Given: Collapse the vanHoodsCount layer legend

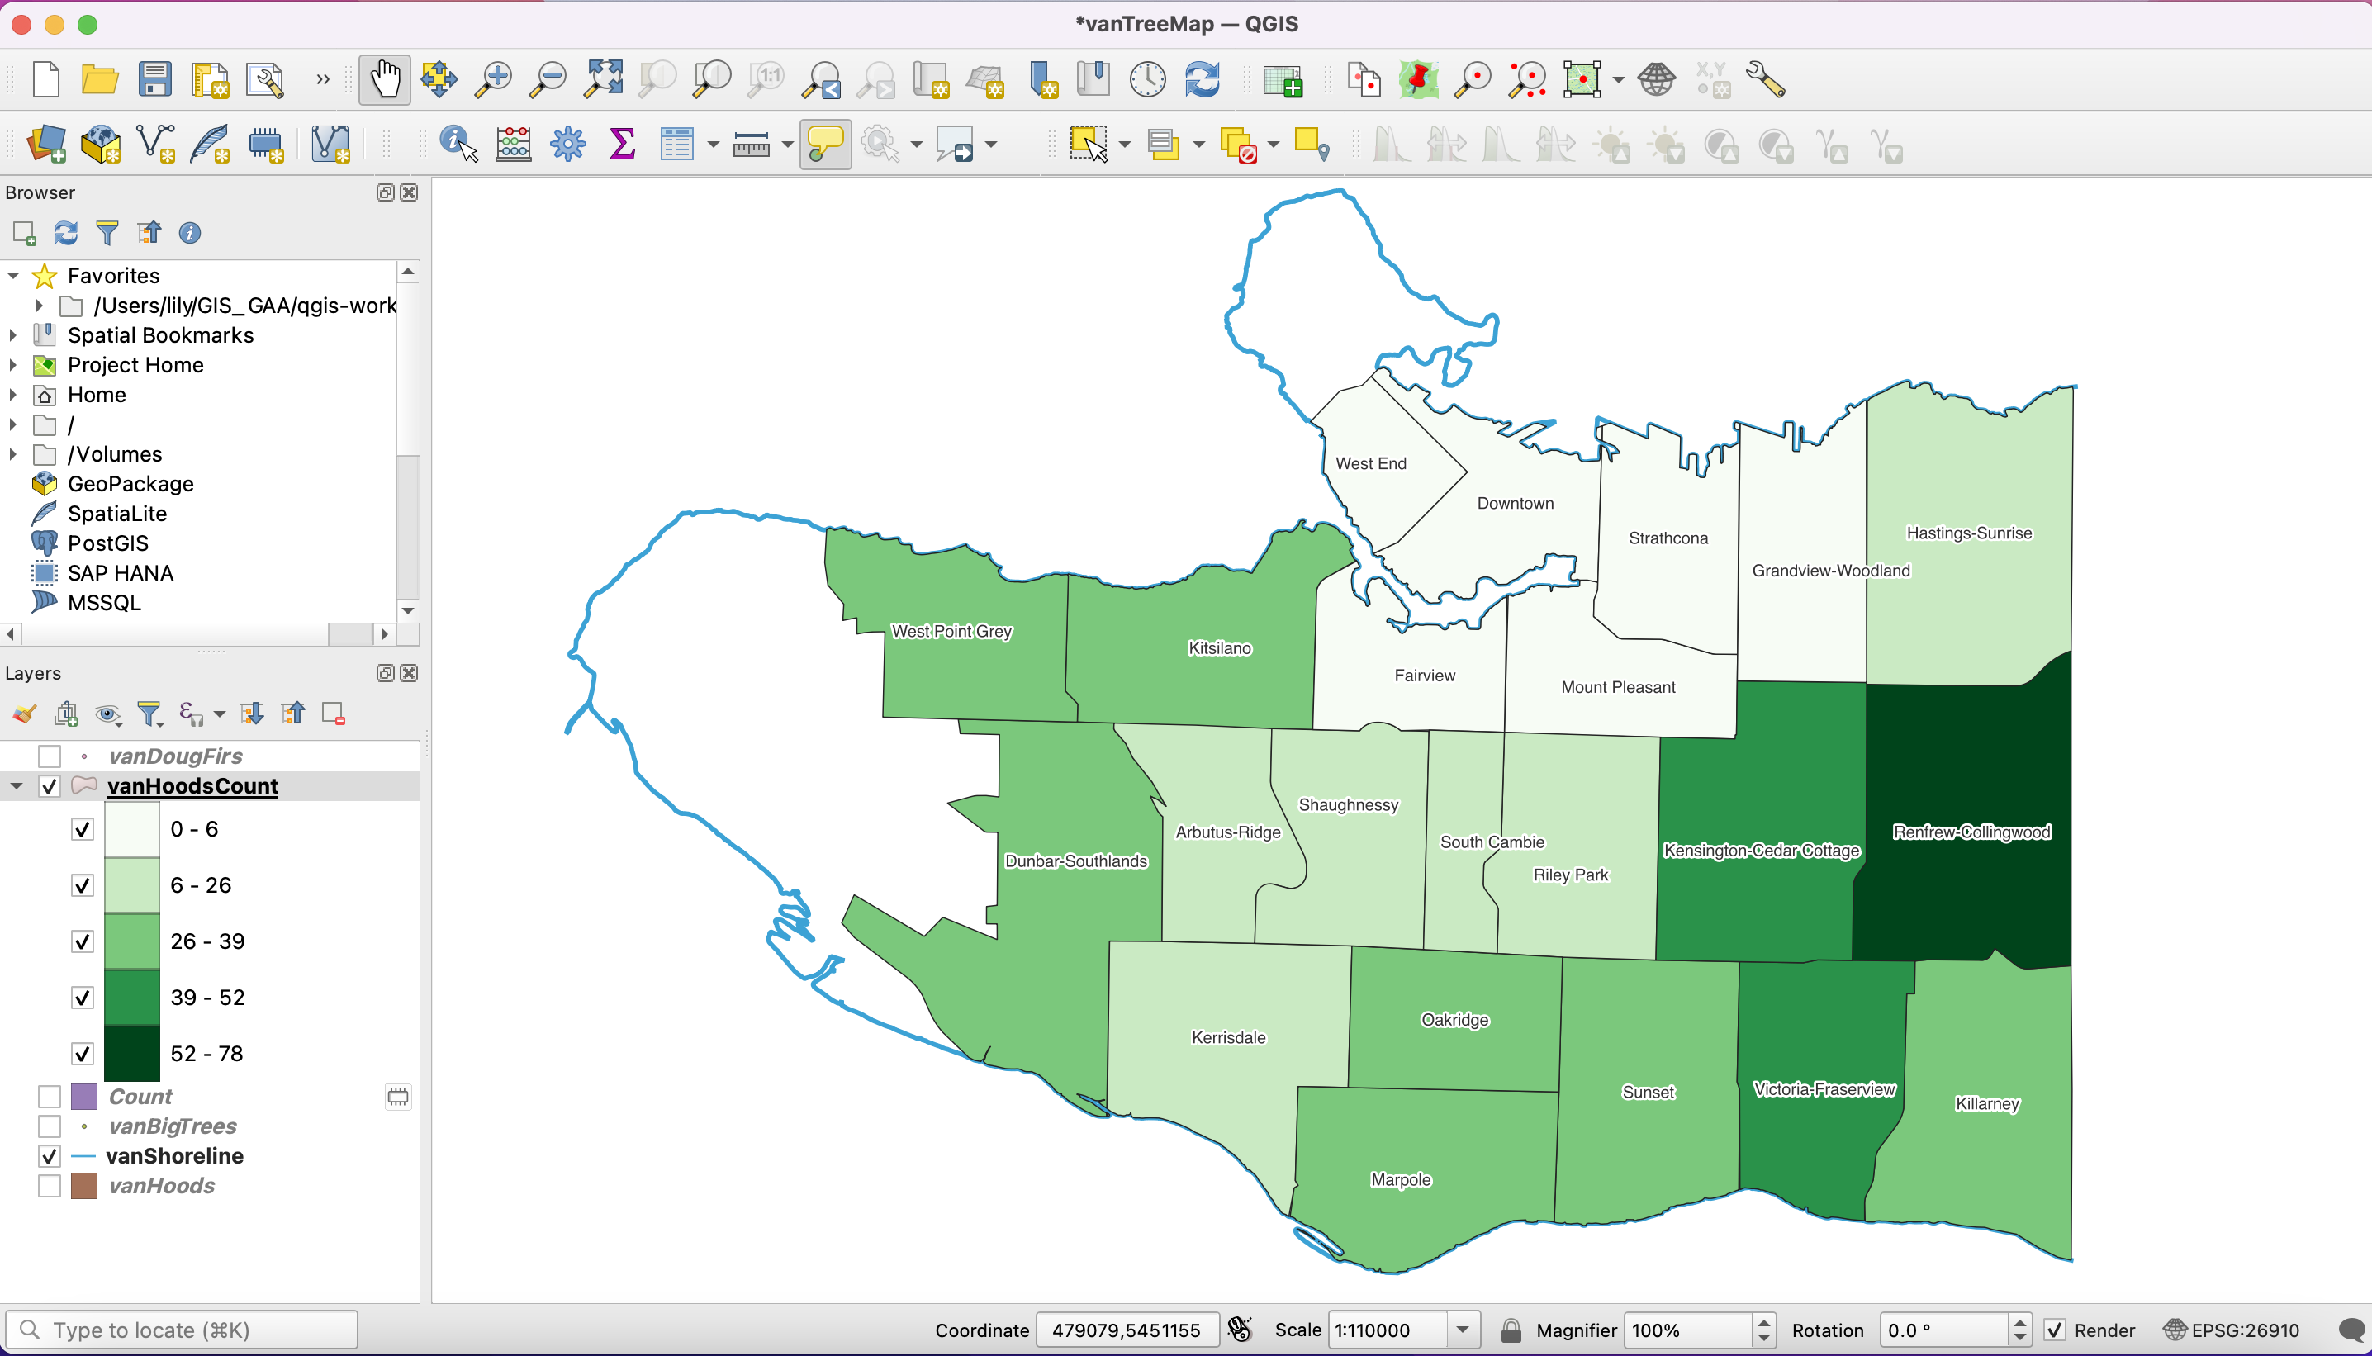Looking at the screenshot, I should 16,786.
